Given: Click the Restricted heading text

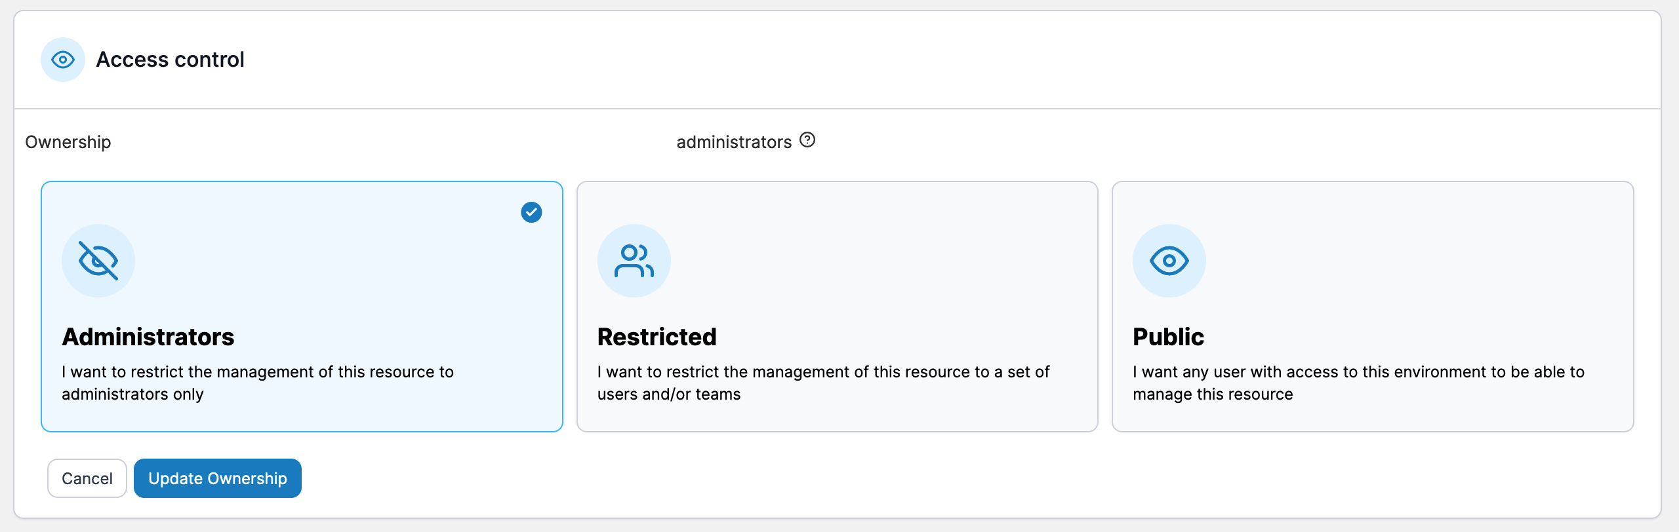Looking at the screenshot, I should pos(657,337).
